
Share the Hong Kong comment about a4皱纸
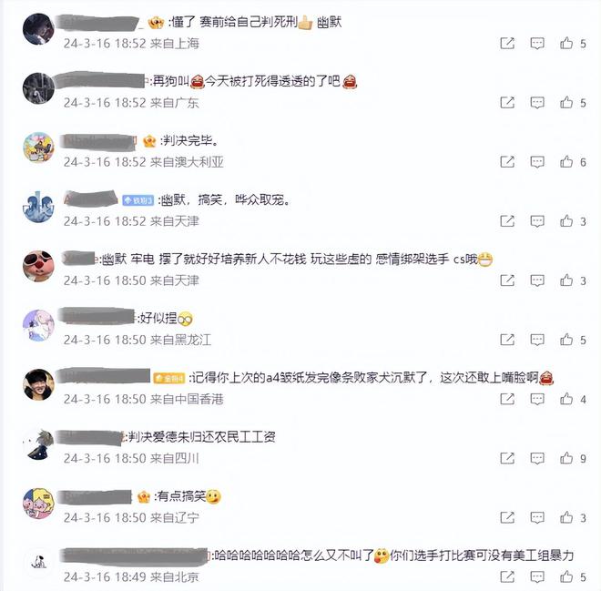pyautogui.click(x=507, y=399)
